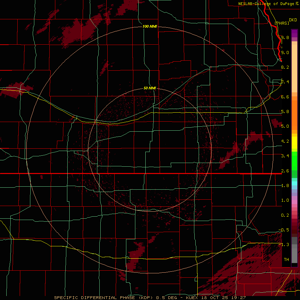Select the -1.3 value on color scale
Image resolution: width=300 pixels, height=300 pixels.
coord(284,245)
